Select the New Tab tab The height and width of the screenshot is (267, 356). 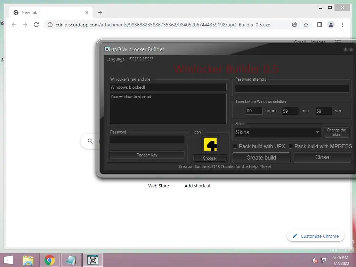[51, 13]
